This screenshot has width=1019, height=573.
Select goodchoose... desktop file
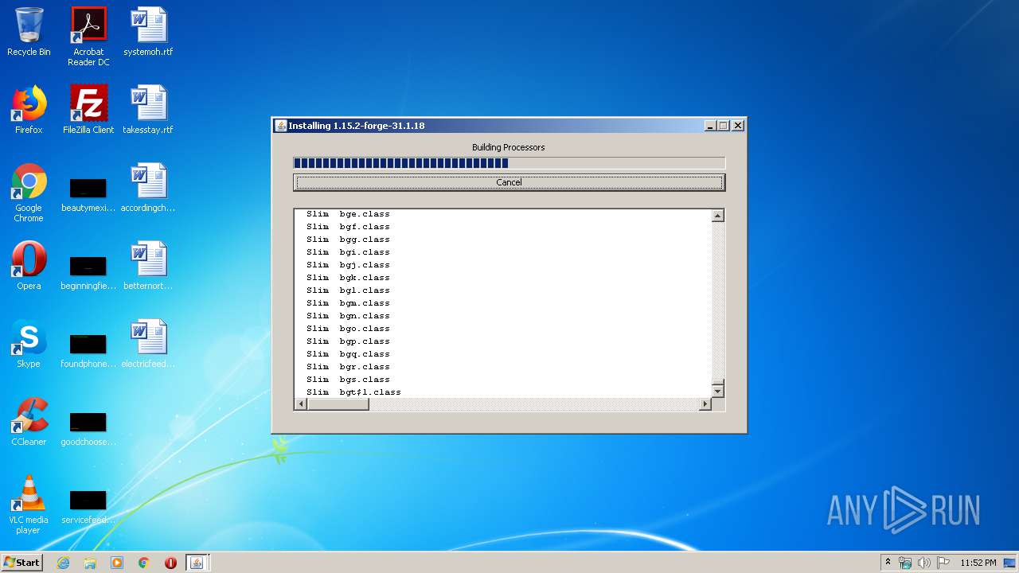pyautogui.click(x=88, y=428)
